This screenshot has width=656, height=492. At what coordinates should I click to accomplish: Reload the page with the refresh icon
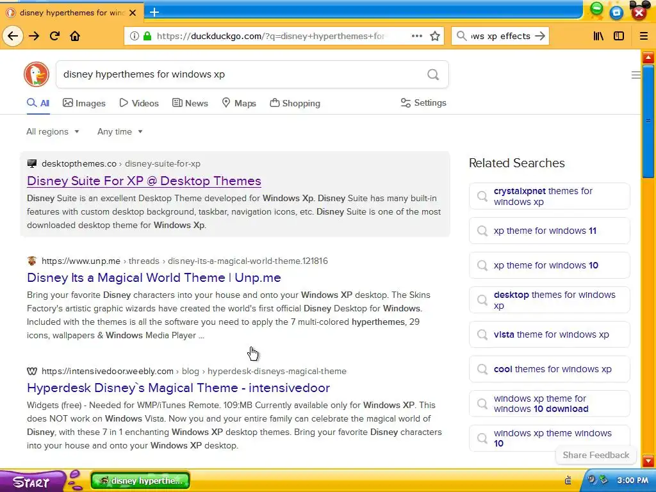pos(54,36)
